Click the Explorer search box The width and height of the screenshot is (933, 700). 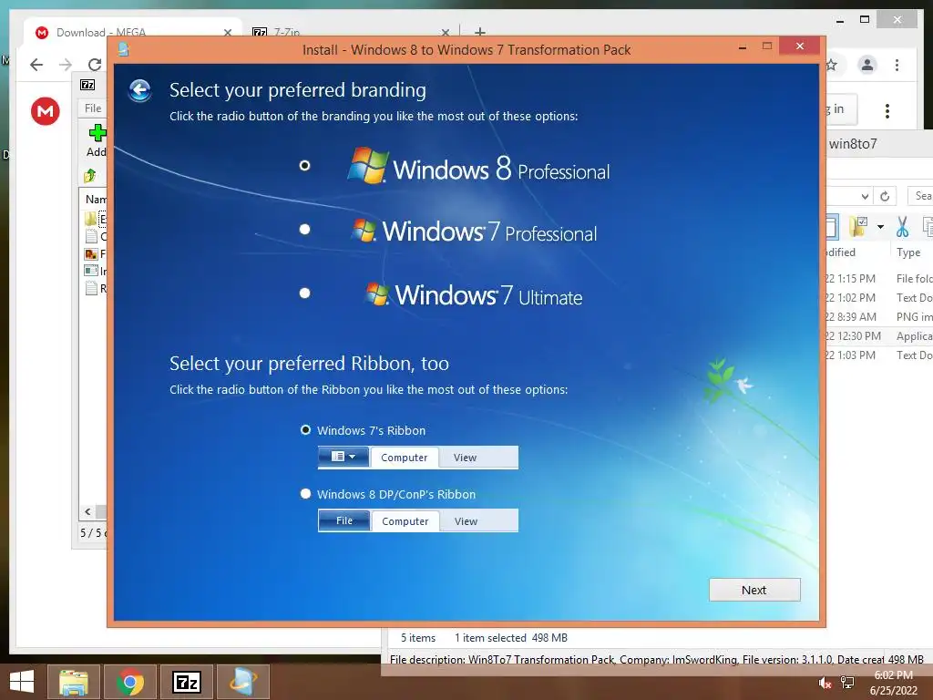920,196
